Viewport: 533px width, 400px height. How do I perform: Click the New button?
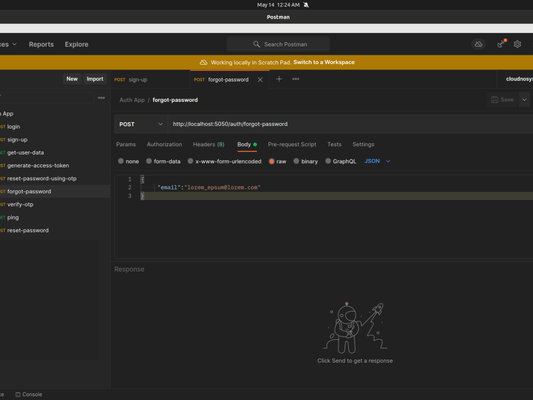72,79
